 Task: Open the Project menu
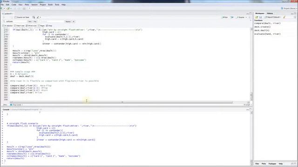43,5
